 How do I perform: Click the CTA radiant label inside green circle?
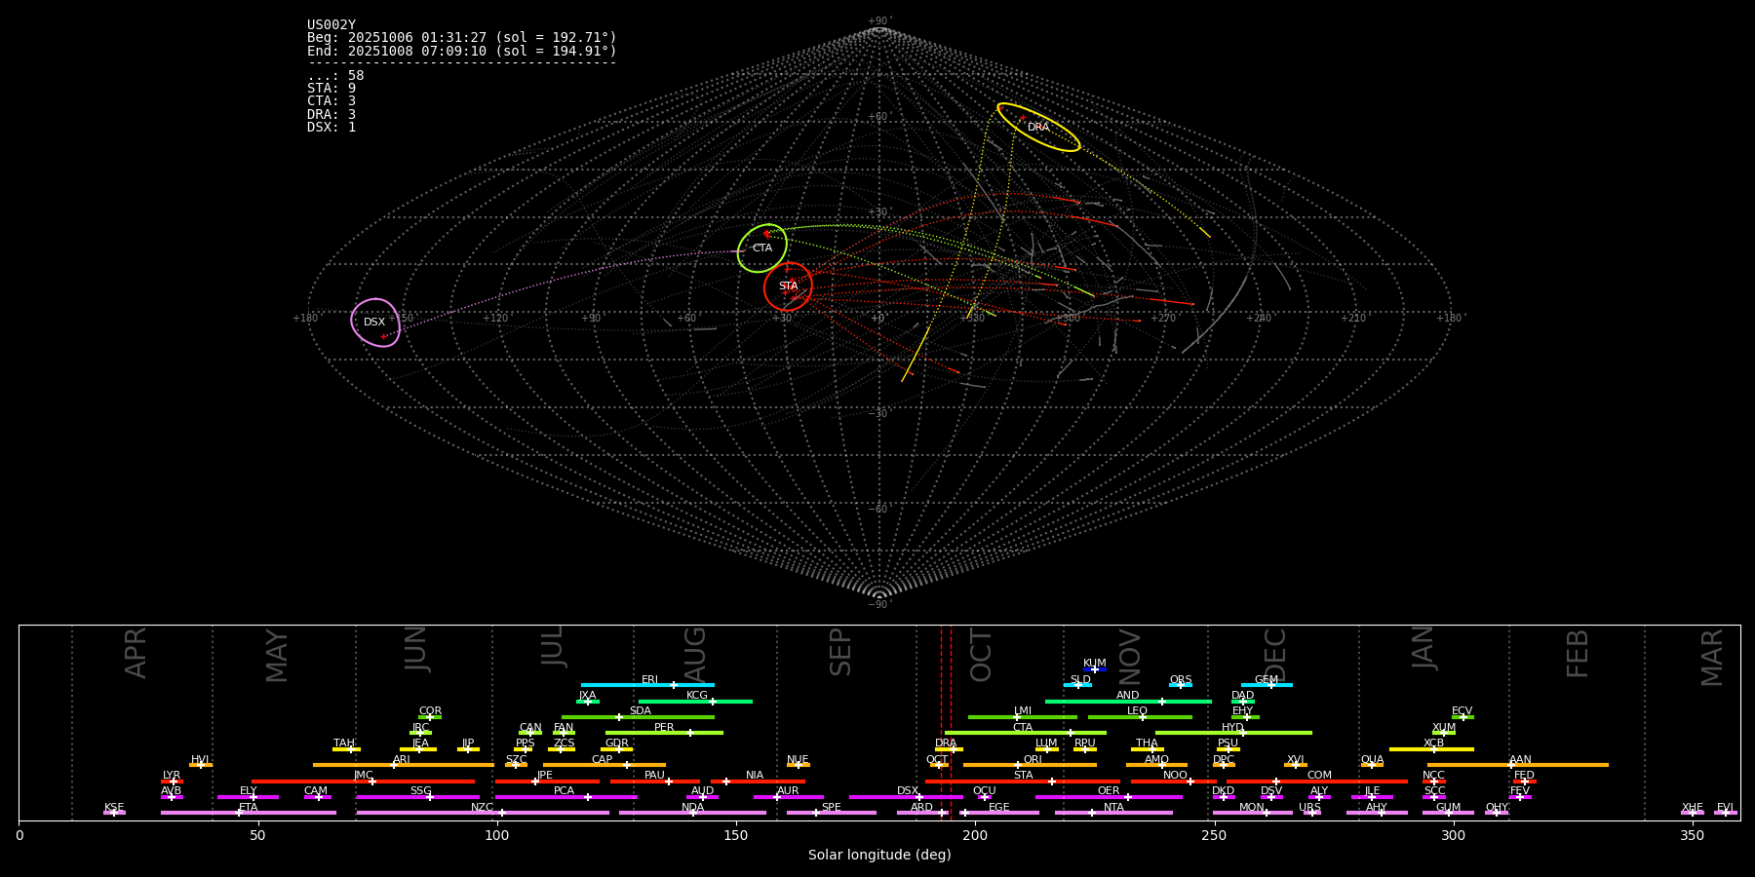coord(762,248)
